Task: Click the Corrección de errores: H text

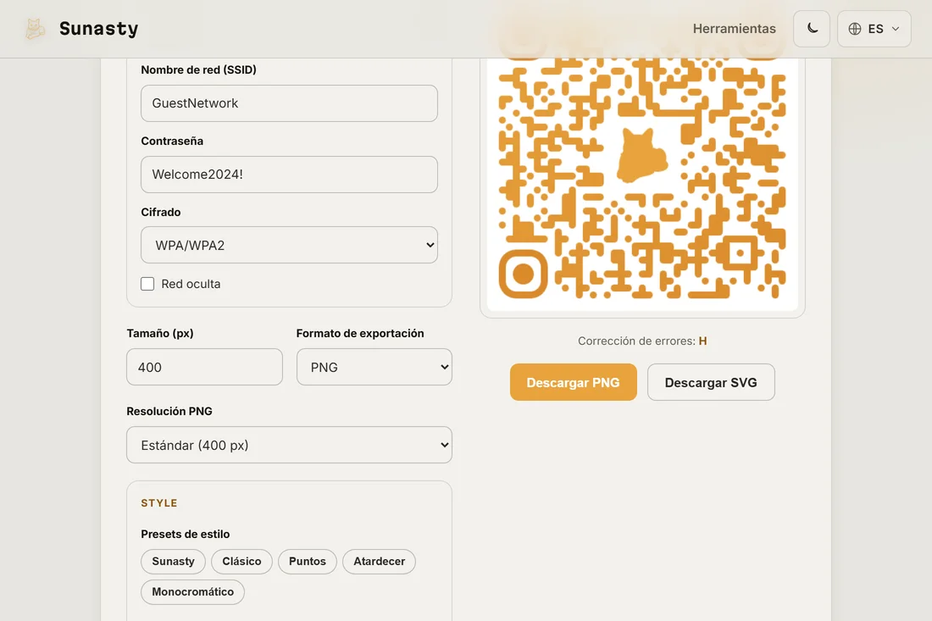Action: point(642,341)
